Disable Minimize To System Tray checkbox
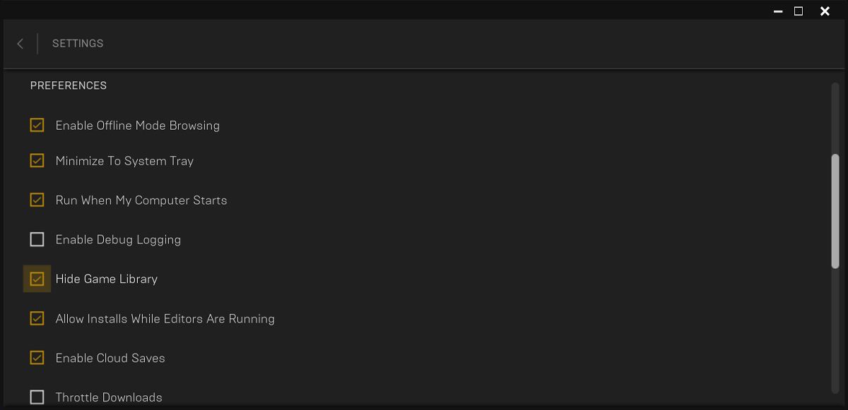This screenshot has height=410, width=848. (37, 161)
